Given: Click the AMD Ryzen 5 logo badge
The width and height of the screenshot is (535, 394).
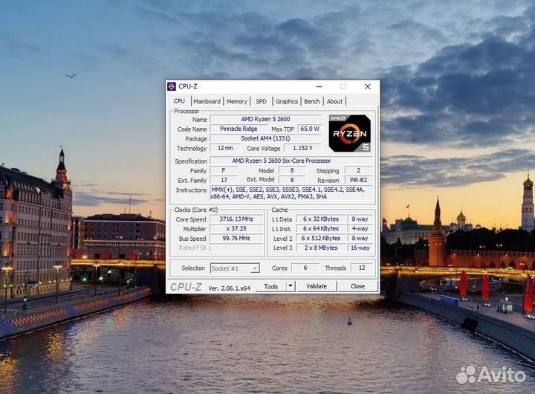Looking at the screenshot, I should click(350, 134).
